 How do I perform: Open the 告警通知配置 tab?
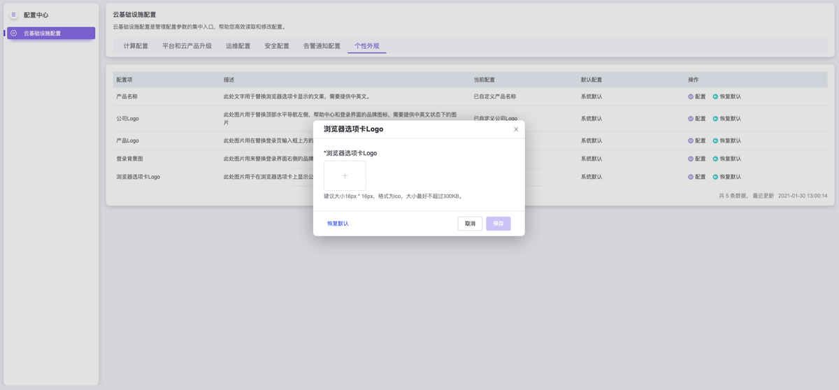[x=322, y=46]
